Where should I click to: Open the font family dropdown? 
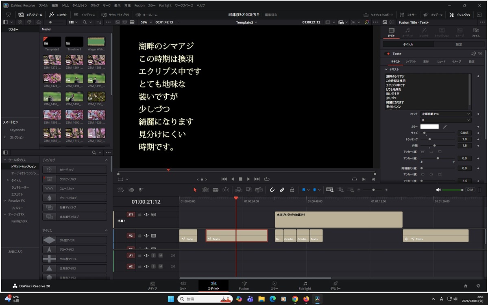click(446, 114)
